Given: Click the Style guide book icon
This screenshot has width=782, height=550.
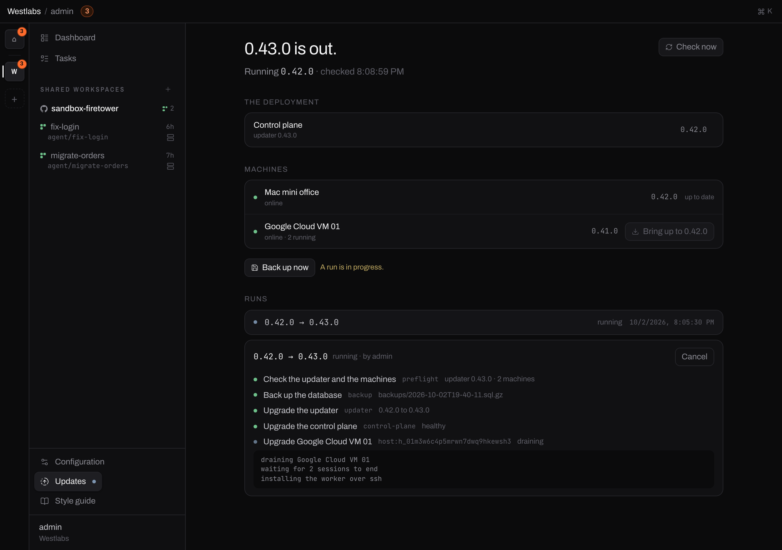Looking at the screenshot, I should (45, 501).
